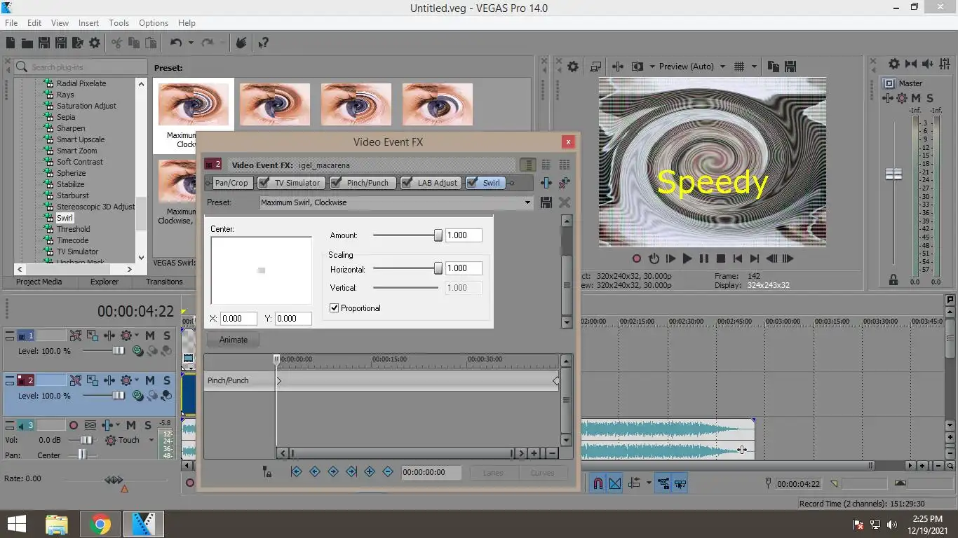Click the What's This help icon
The width and height of the screenshot is (958, 538).
tap(263, 43)
